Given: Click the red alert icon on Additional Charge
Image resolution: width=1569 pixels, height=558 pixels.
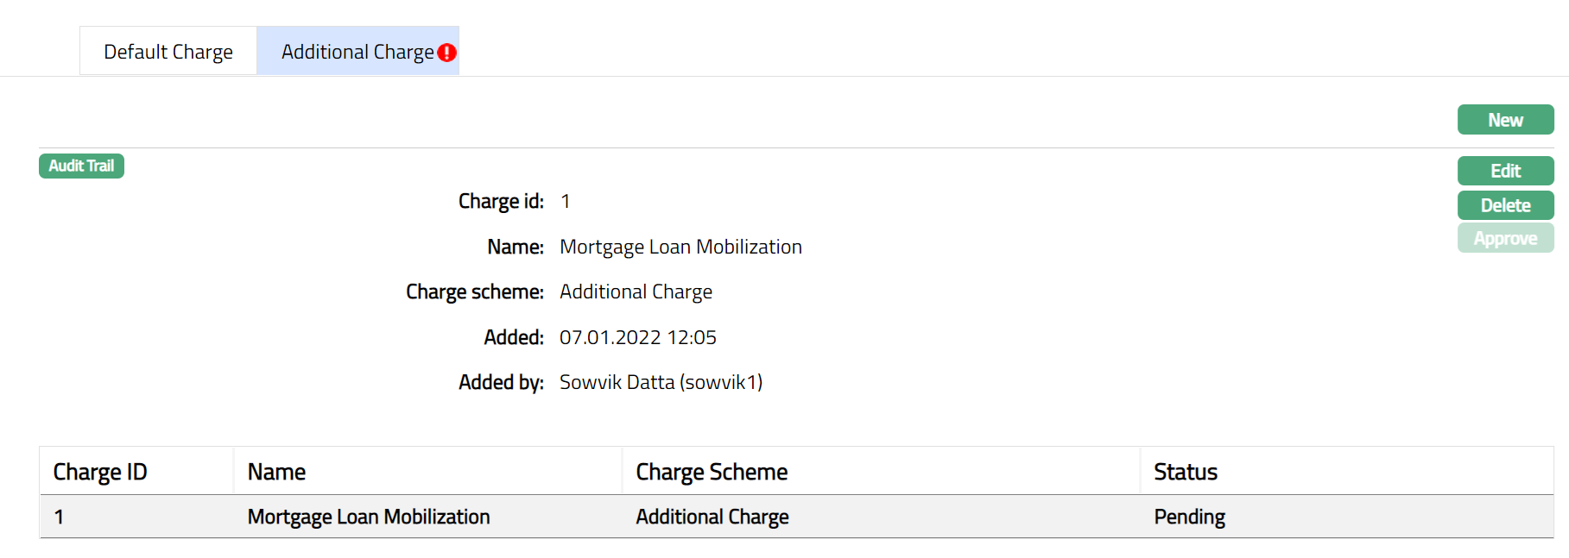Looking at the screenshot, I should [446, 53].
